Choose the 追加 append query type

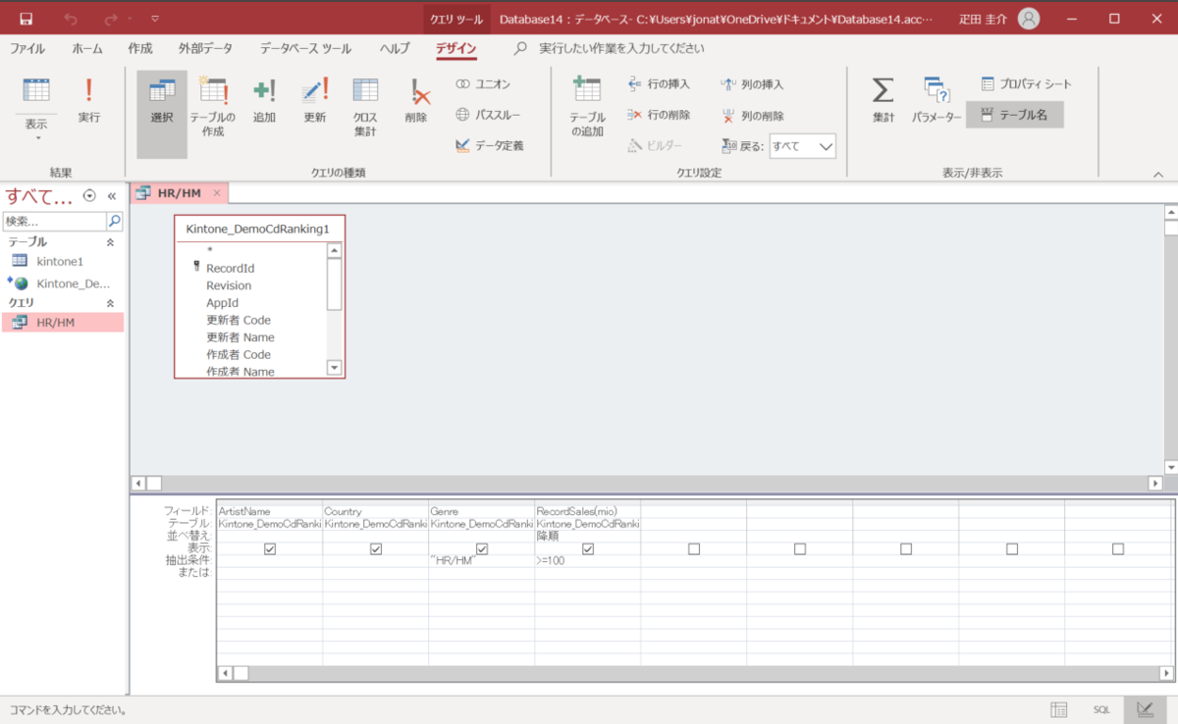(264, 100)
